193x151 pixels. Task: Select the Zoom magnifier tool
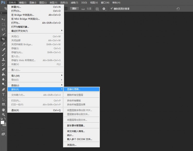coord(3,114)
